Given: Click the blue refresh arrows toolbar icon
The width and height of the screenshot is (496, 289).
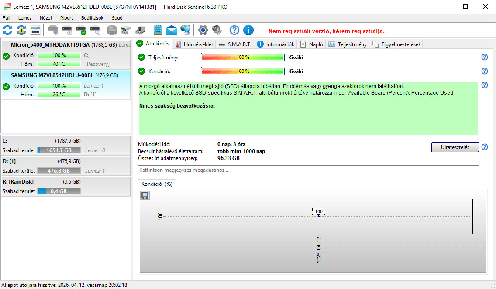Looking at the screenshot, I should click(x=7, y=31).
